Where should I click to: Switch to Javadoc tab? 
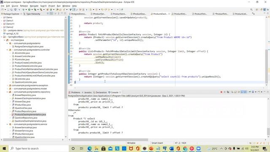(87, 92)
